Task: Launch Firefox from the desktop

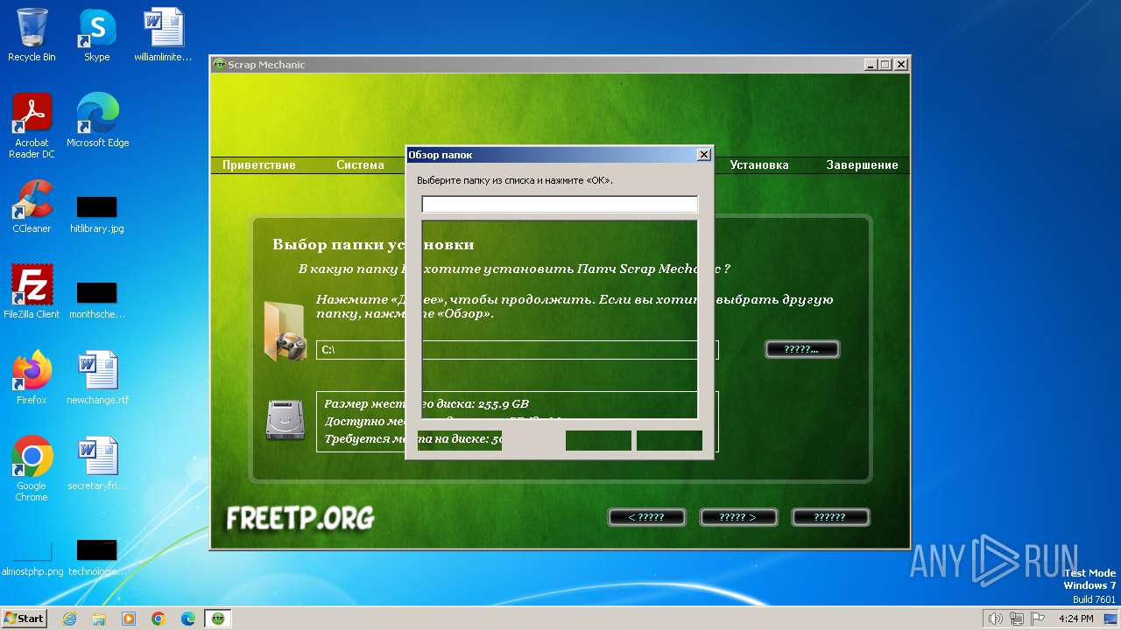Action: pyautogui.click(x=32, y=378)
